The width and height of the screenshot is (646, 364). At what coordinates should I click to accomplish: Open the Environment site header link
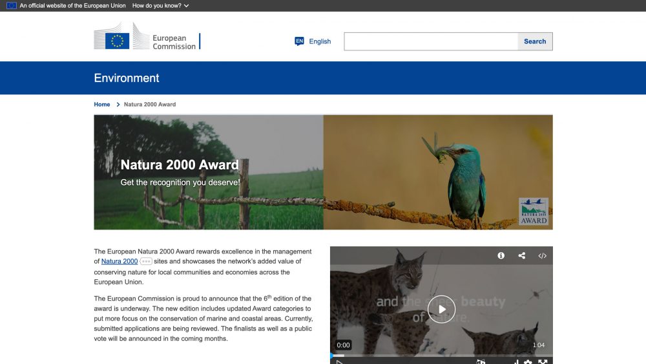[127, 78]
